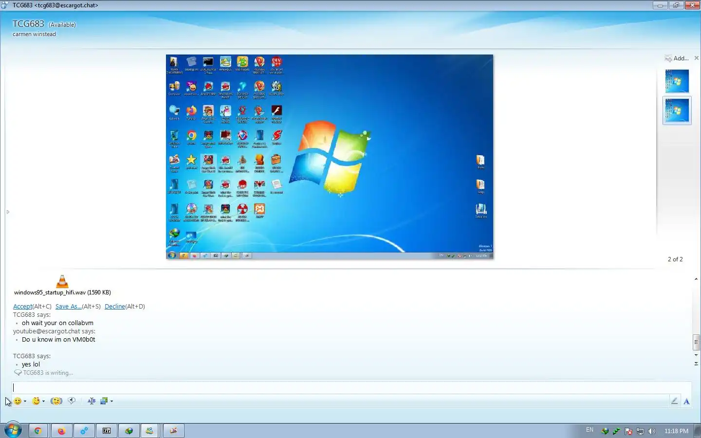The height and width of the screenshot is (438, 701).
Task: Expand the emoticon dropdown arrow
Action: [25, 401]
